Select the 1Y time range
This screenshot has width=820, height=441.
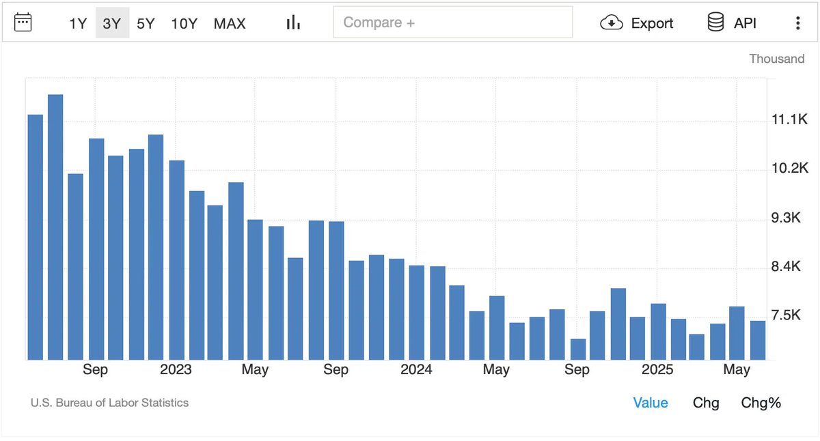78,23
